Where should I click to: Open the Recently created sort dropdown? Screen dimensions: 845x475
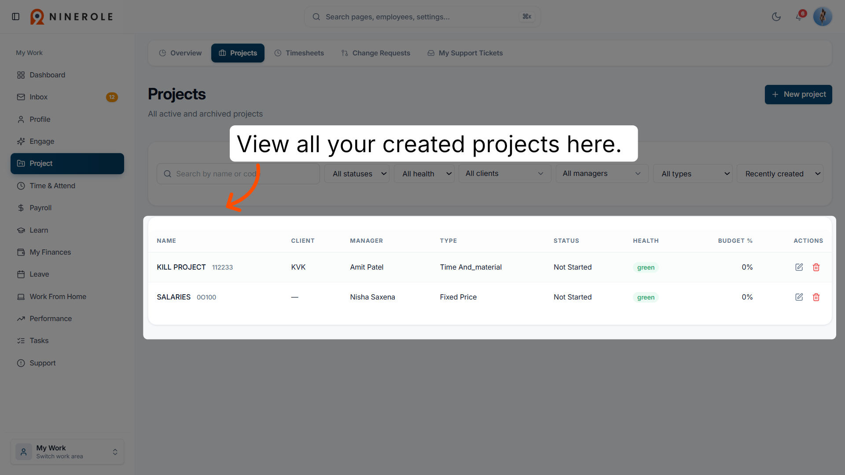(780, 174)
